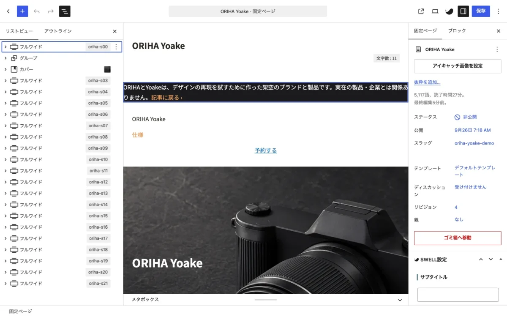Select the oriha-s18 フルワイド list row
This screenshot has width=507, height=317.
(61, 250)
